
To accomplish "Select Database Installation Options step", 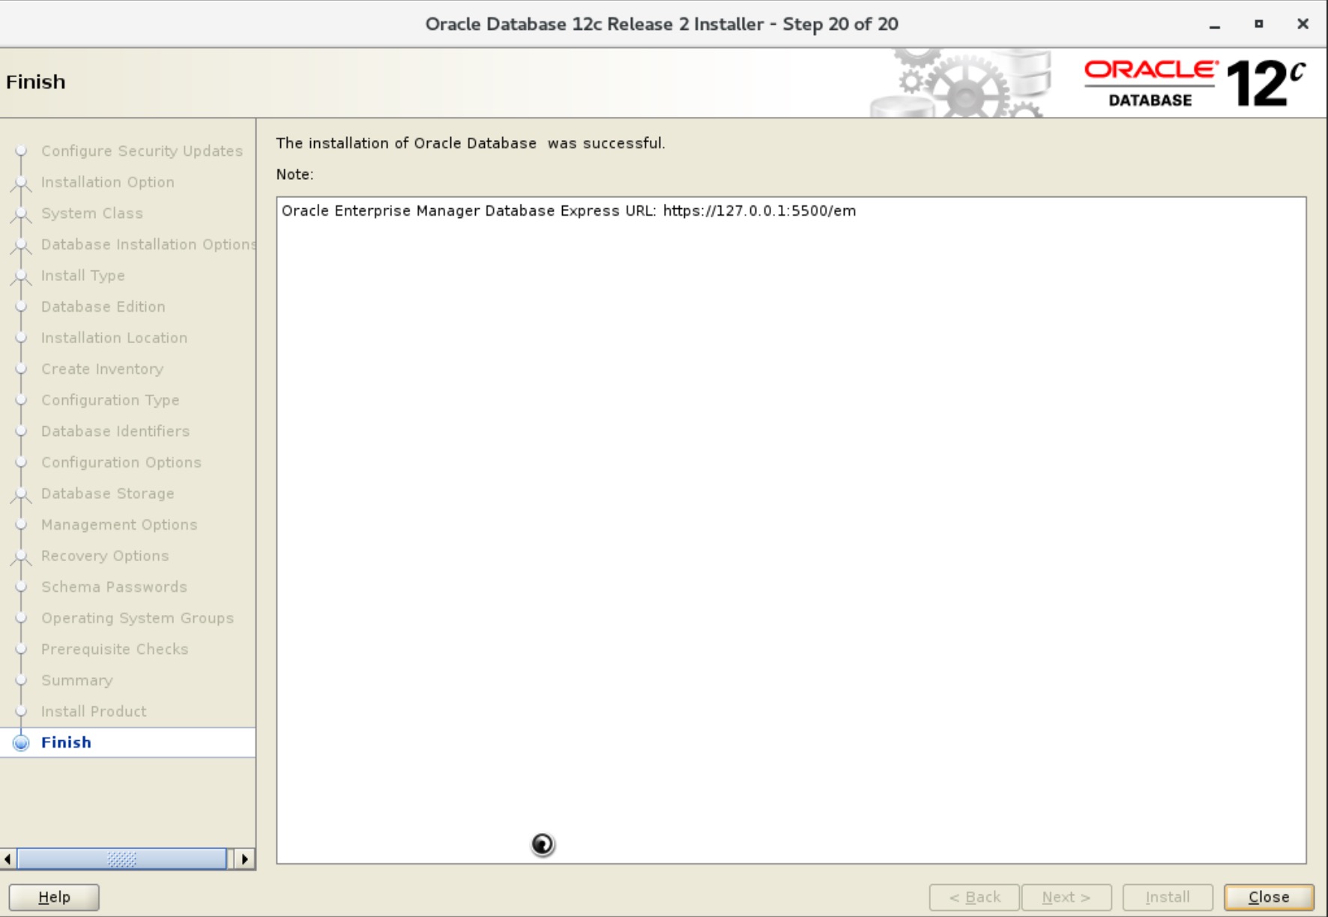I will click(148, 244).
